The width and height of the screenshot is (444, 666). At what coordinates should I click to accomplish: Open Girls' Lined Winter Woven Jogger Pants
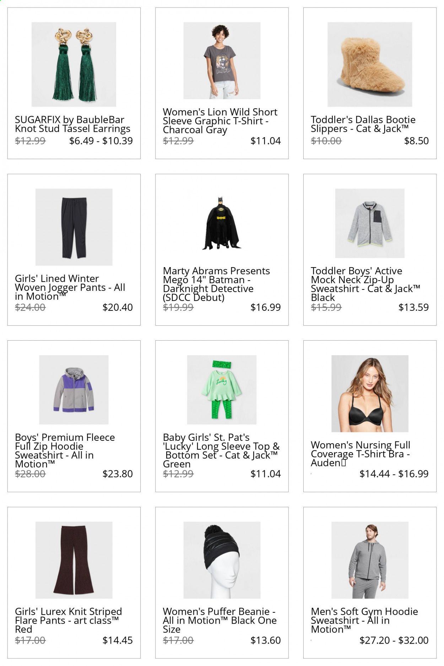click(70, 287)
